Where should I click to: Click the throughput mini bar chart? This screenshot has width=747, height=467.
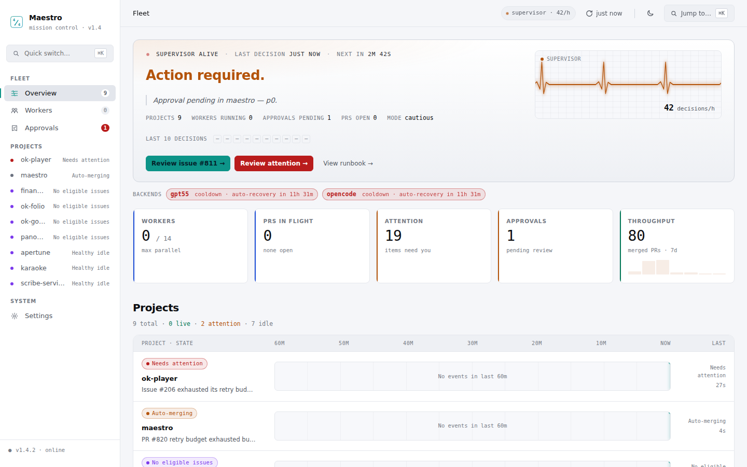tap(677, 267)
